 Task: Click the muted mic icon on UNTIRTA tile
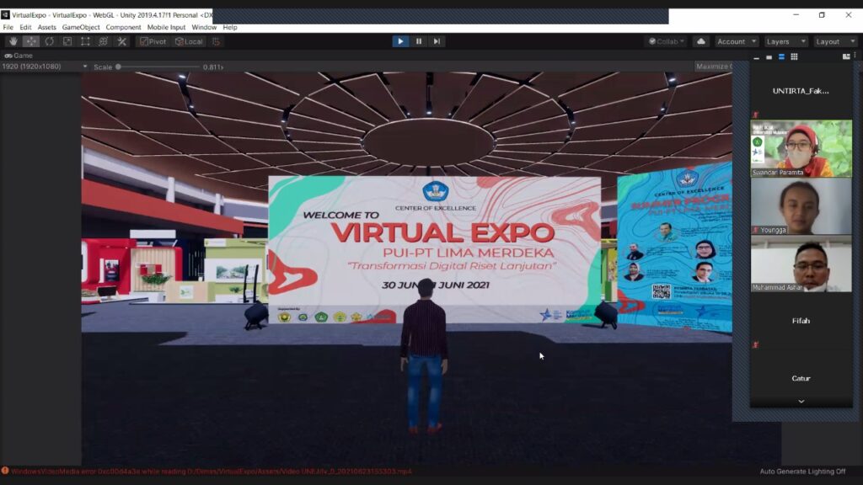pos(756,115)
